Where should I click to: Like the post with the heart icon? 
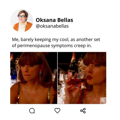point(57,111)
